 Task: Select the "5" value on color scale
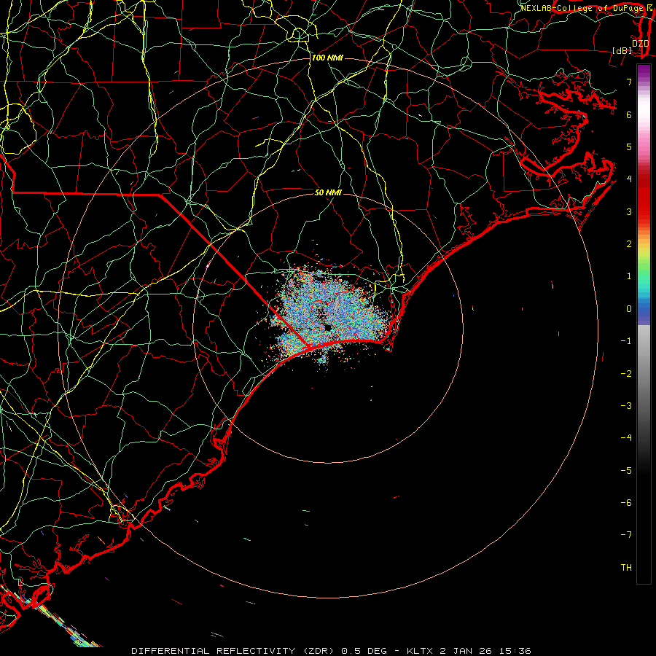tap(629, 147)
